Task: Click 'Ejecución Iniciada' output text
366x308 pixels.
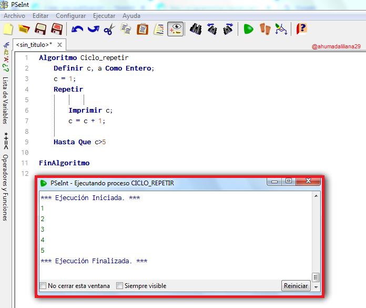Action: click(x=90, y=198)
